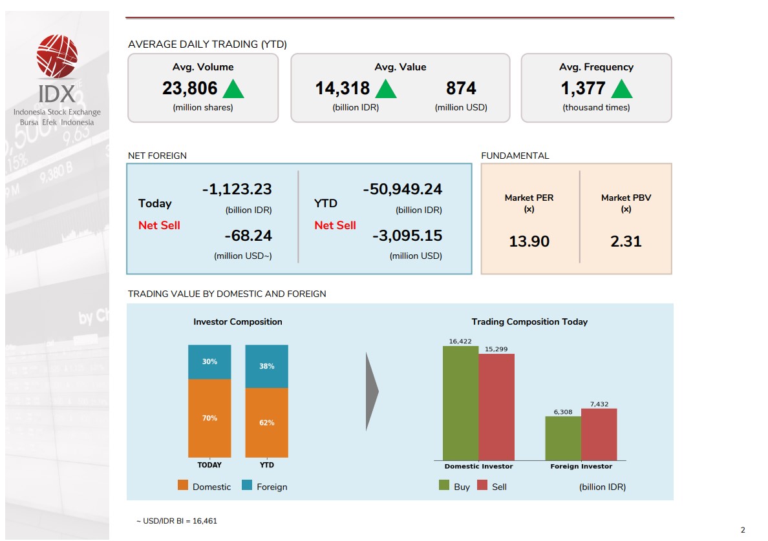Click the value 2.31
The image size is (768, 541).
click(626, 241)
